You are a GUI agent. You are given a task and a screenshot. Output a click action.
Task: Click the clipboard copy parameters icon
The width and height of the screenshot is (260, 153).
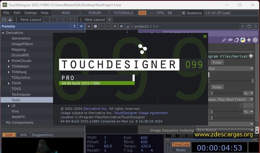pos(237,40)
